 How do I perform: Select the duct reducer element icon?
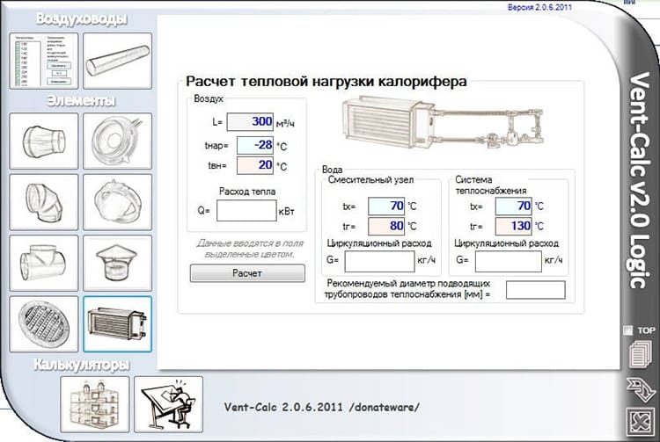pos(44,141)
